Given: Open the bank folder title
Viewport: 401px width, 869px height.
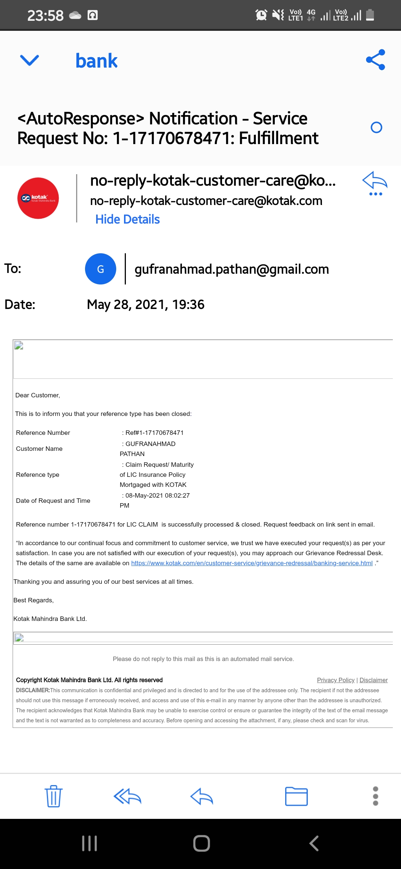Looking at the screenshot, I should pyautogui.click(x=97, y=61).
